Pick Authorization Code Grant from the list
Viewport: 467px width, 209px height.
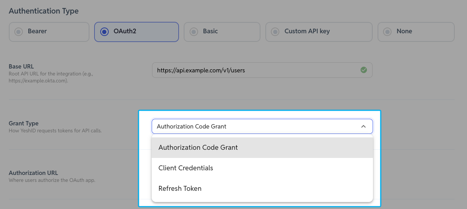(x=262, y=147)
